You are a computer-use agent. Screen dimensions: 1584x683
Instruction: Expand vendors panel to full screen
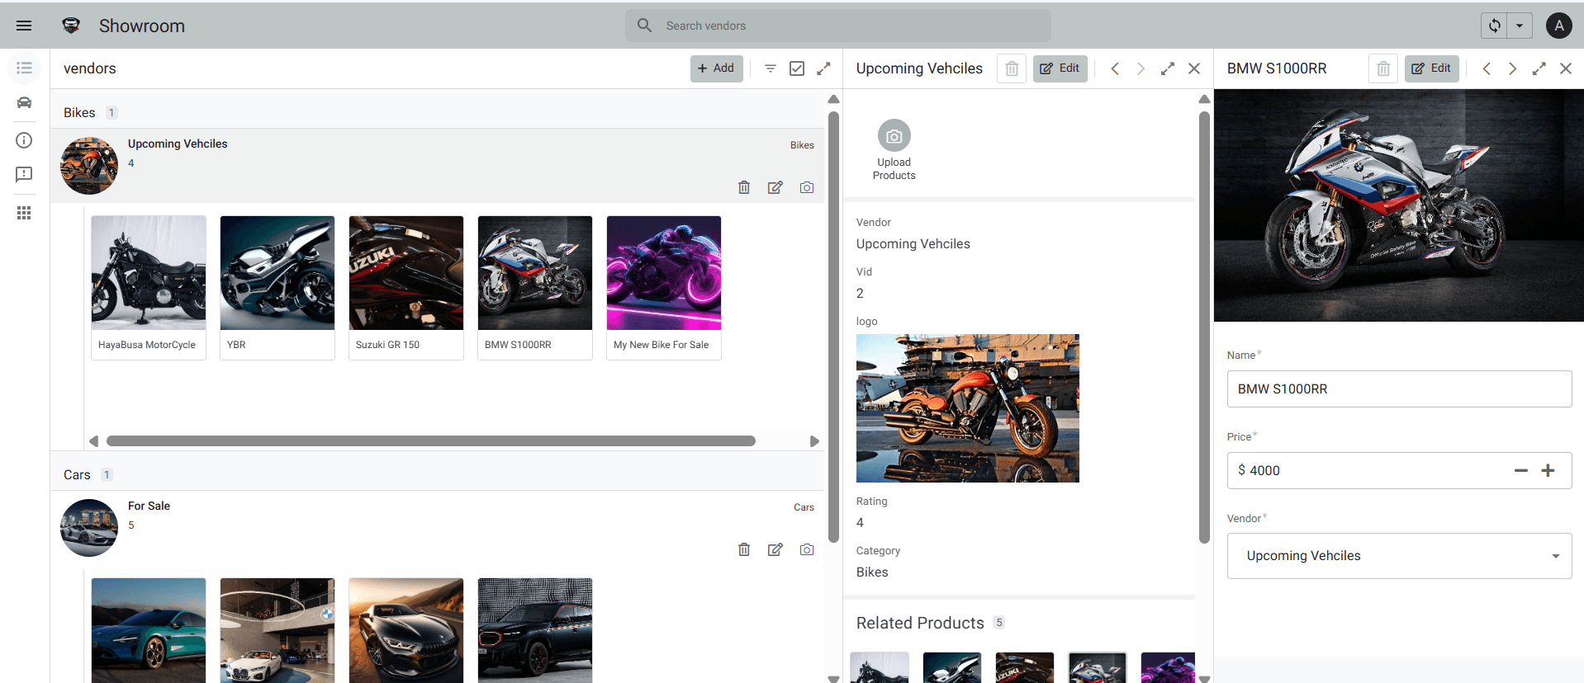pyautogui.click(x=823, y=68)
